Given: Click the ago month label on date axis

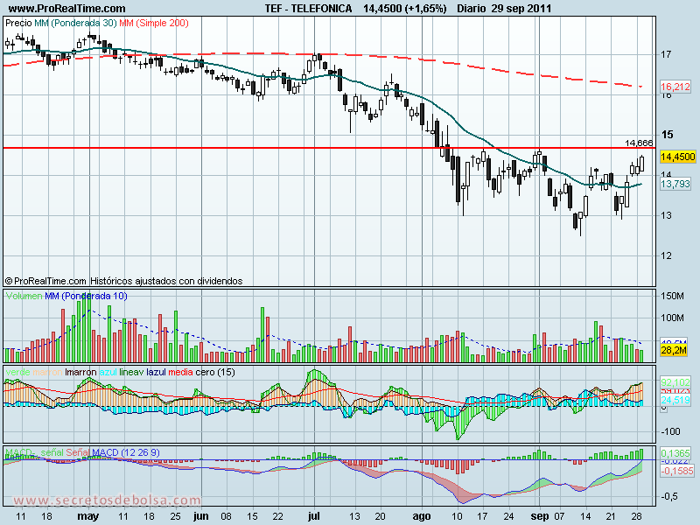Looking at the screenshot, I should [x=422, y=516].
